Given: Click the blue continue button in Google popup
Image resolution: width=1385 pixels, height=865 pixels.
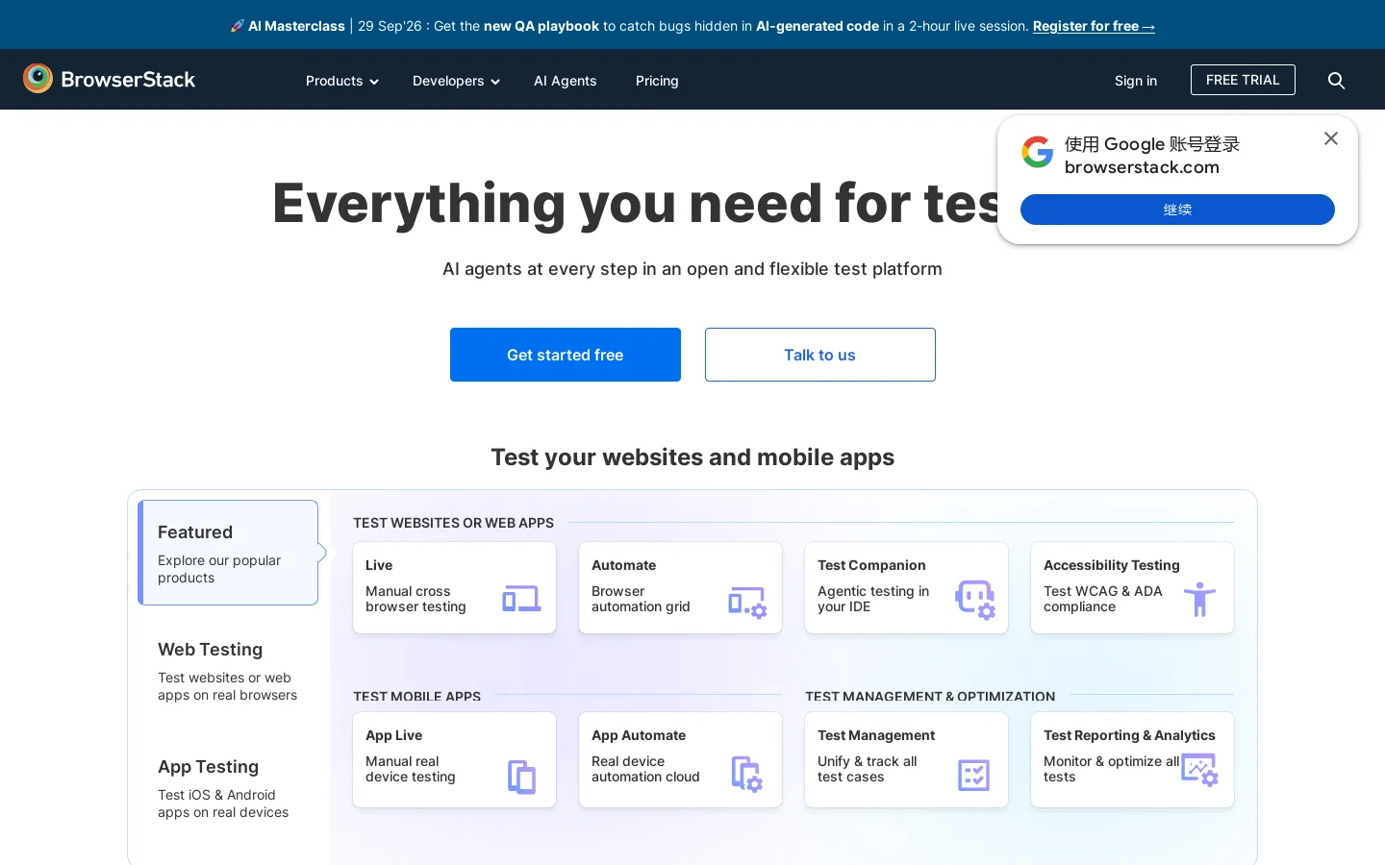Looking at the screenshot, I should coord(1177,210).
